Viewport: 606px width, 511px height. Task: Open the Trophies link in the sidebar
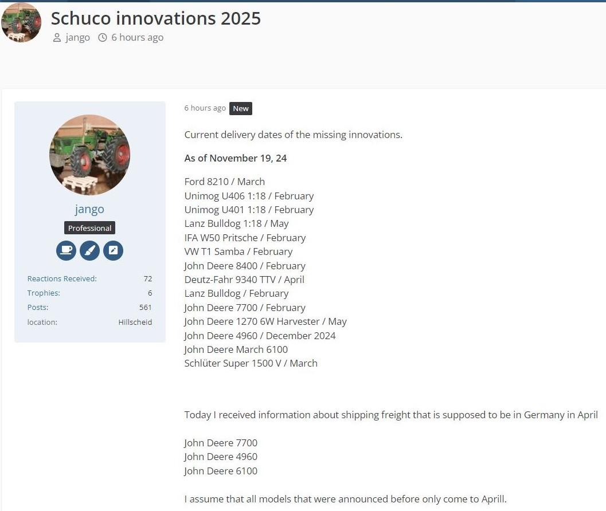[44, 293]
